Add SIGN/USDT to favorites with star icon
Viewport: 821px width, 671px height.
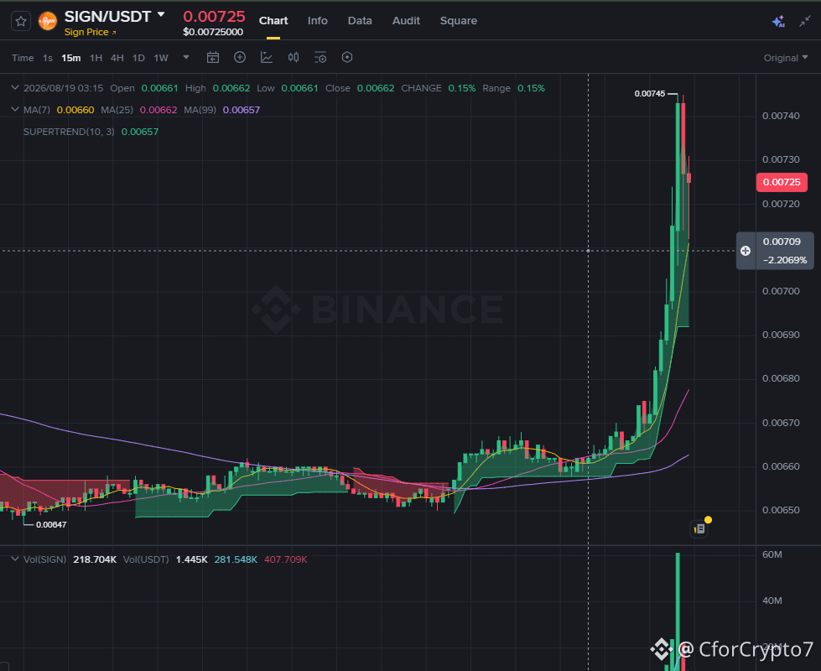click(x=21, y=22)
